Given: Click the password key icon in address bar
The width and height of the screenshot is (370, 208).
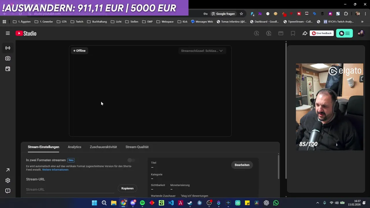Looking at the screenshot, I should click(x=205, y=14).
